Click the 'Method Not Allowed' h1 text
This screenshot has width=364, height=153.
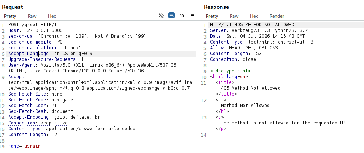[x=245, y=106]
